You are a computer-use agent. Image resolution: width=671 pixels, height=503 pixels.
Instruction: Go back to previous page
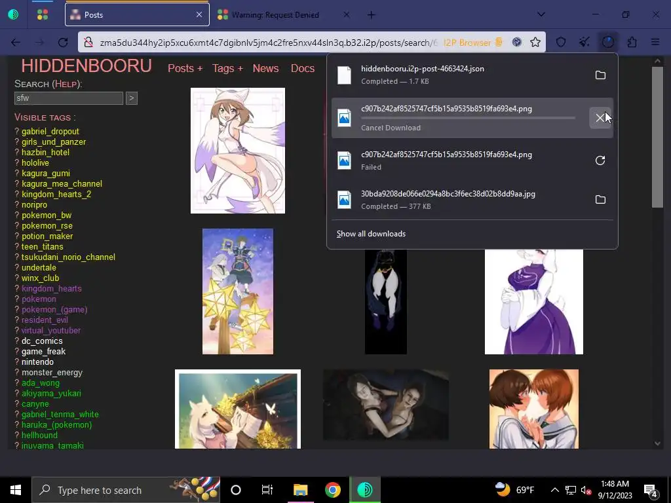tap(16, 43)
